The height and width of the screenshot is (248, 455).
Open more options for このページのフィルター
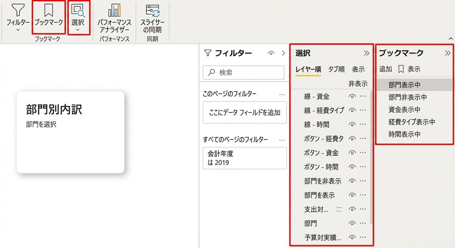pyautogui.click(x=282, y=94)
